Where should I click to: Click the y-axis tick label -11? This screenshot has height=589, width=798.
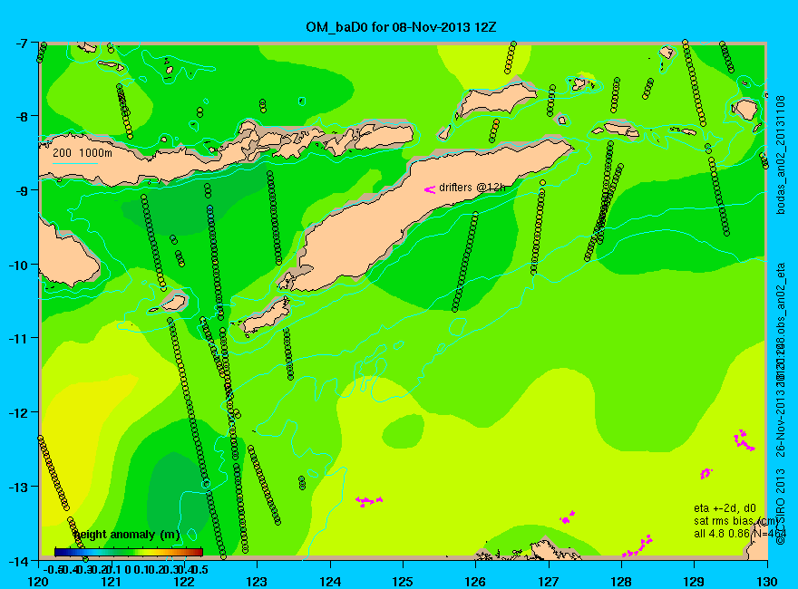(x=17, y=338)
